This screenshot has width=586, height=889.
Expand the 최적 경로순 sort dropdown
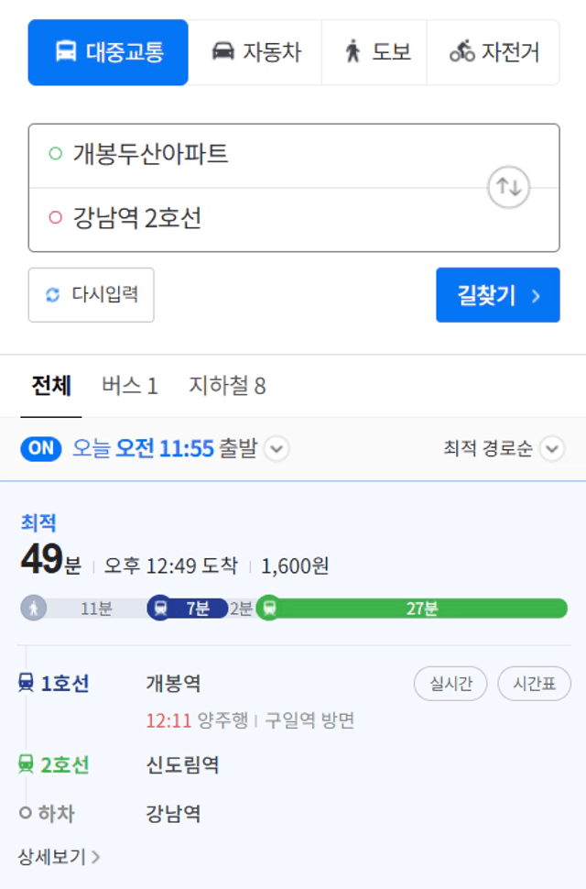click(552, 449)
